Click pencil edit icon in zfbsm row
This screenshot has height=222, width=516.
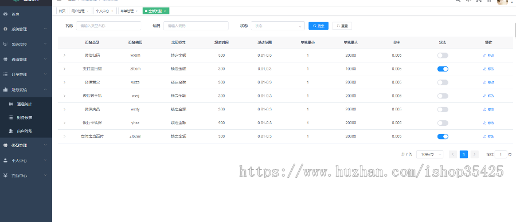point(484,69)
